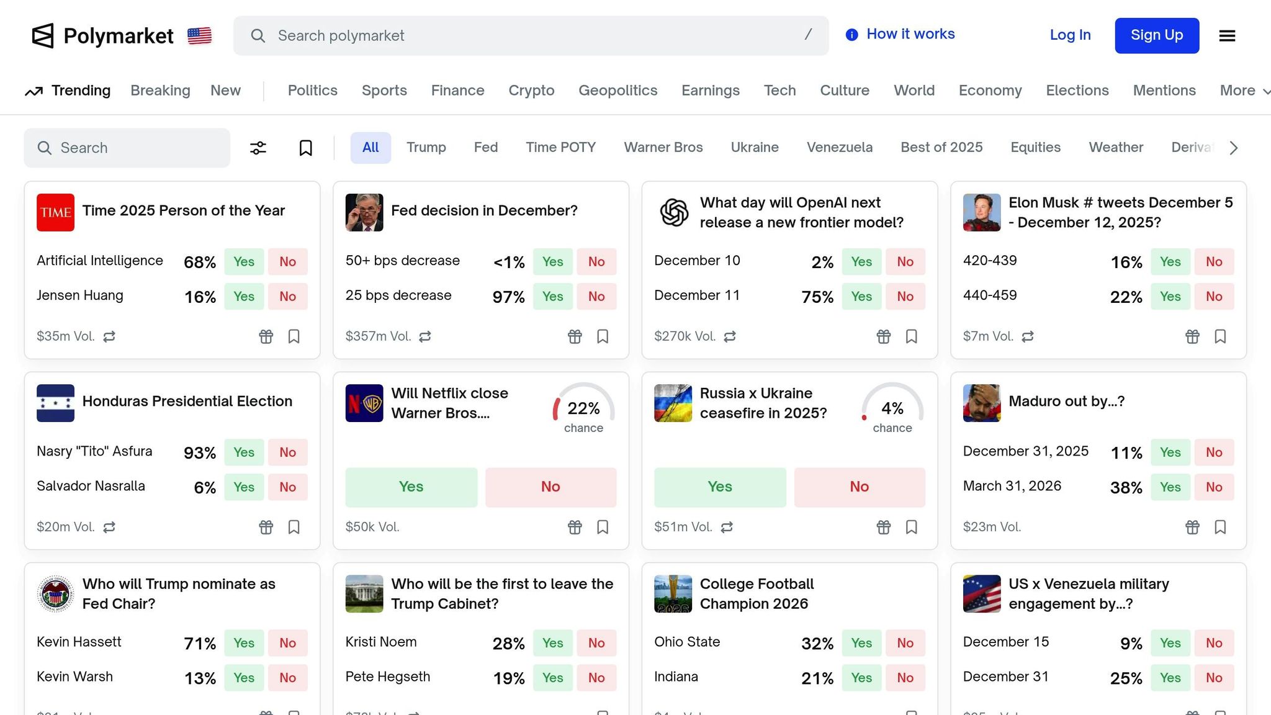
Task: Click the 22% chance gauge
Action: click(583, 408)
